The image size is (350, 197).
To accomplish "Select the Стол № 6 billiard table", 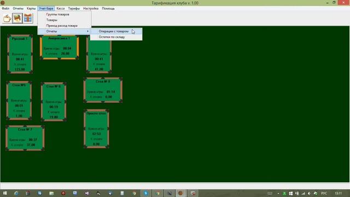I will pyautogui.click(x=54, y=102).
